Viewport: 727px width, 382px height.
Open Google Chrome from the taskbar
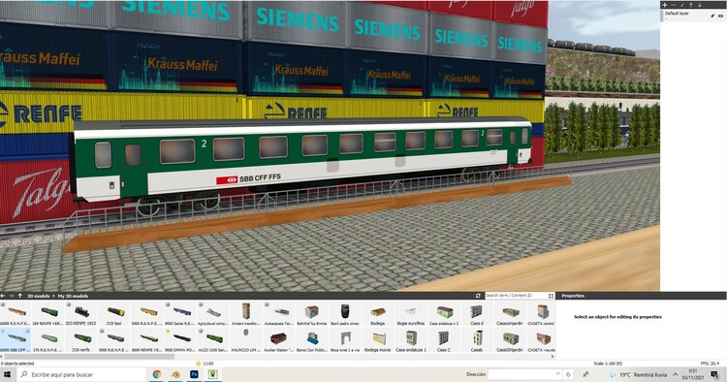click(x=157, y=374)
